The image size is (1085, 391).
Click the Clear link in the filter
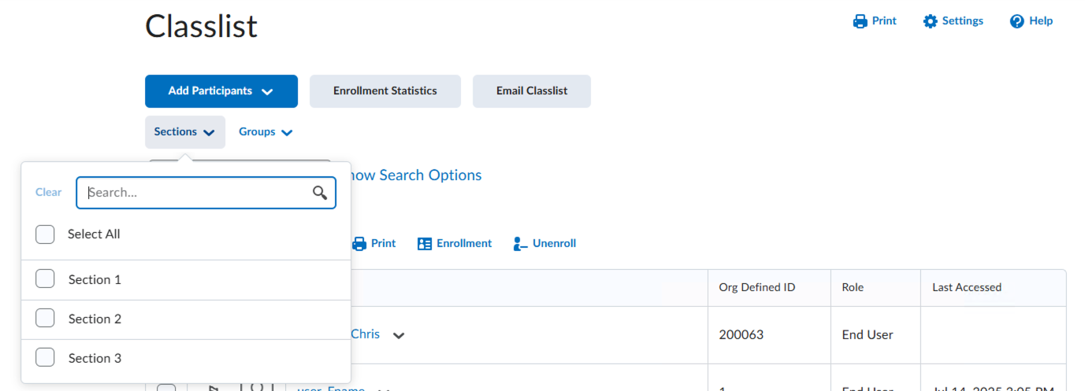tap(48, 193)
